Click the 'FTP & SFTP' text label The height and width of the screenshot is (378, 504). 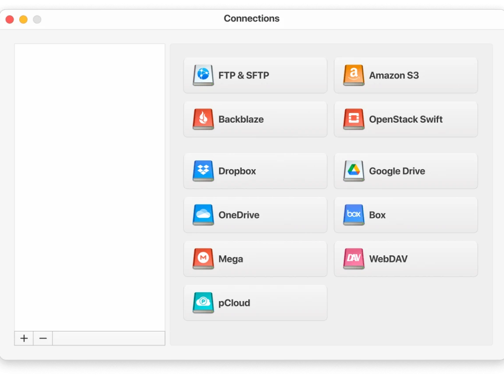244,76
